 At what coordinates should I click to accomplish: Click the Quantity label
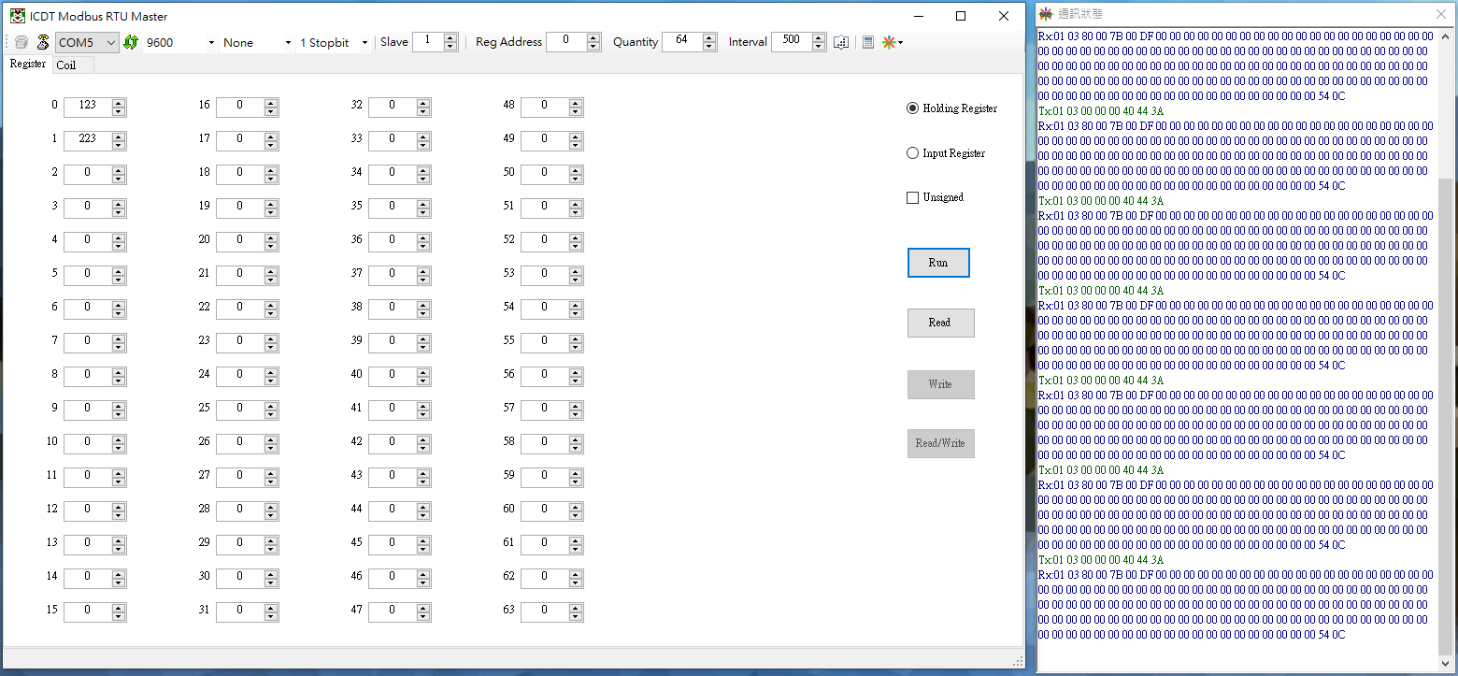point(636,42)
